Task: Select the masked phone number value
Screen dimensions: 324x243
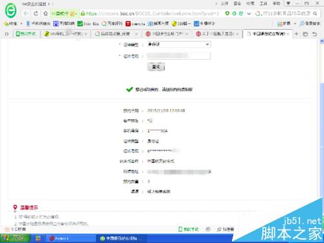Action: click(157, 131)
